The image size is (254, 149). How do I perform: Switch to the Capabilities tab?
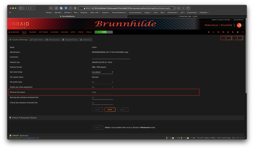pos(70,40)
